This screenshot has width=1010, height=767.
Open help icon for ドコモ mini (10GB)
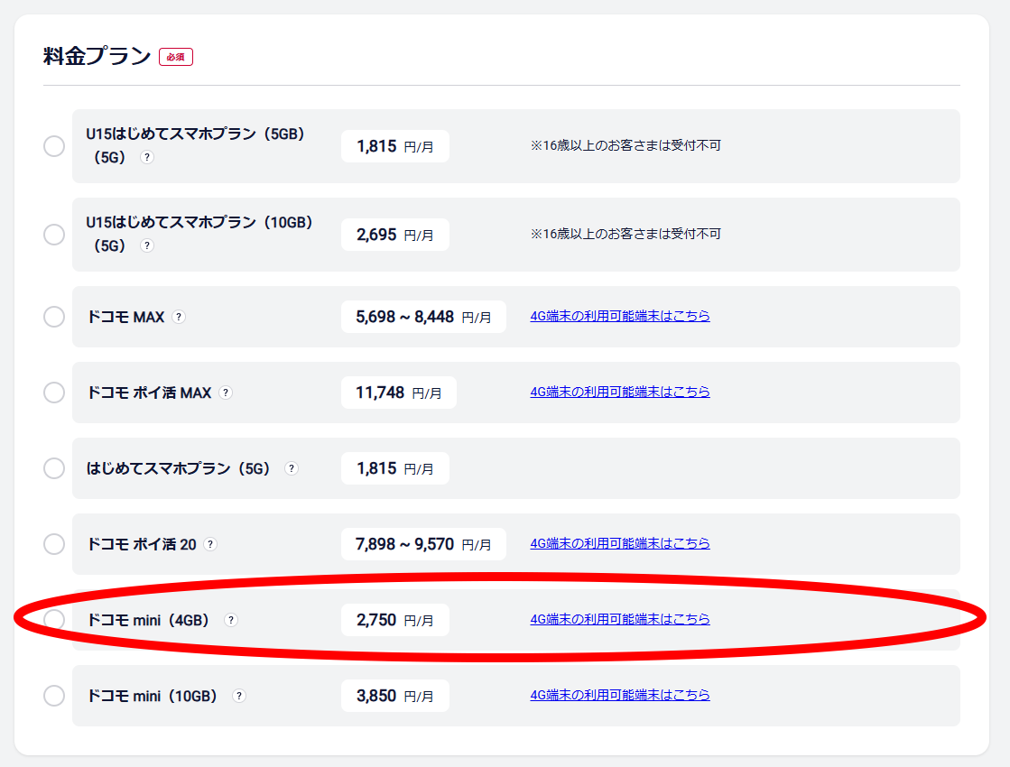pos(239,696)
